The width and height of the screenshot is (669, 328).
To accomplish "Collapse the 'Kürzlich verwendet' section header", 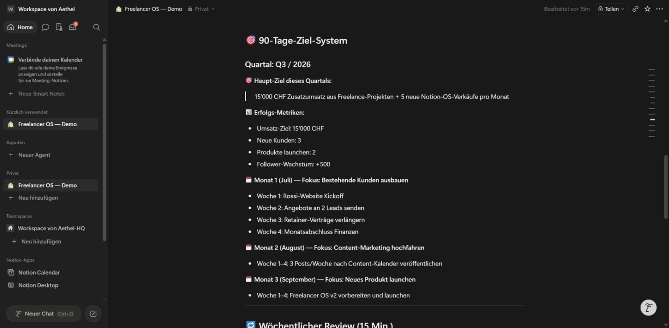I will tap(27, 112).
